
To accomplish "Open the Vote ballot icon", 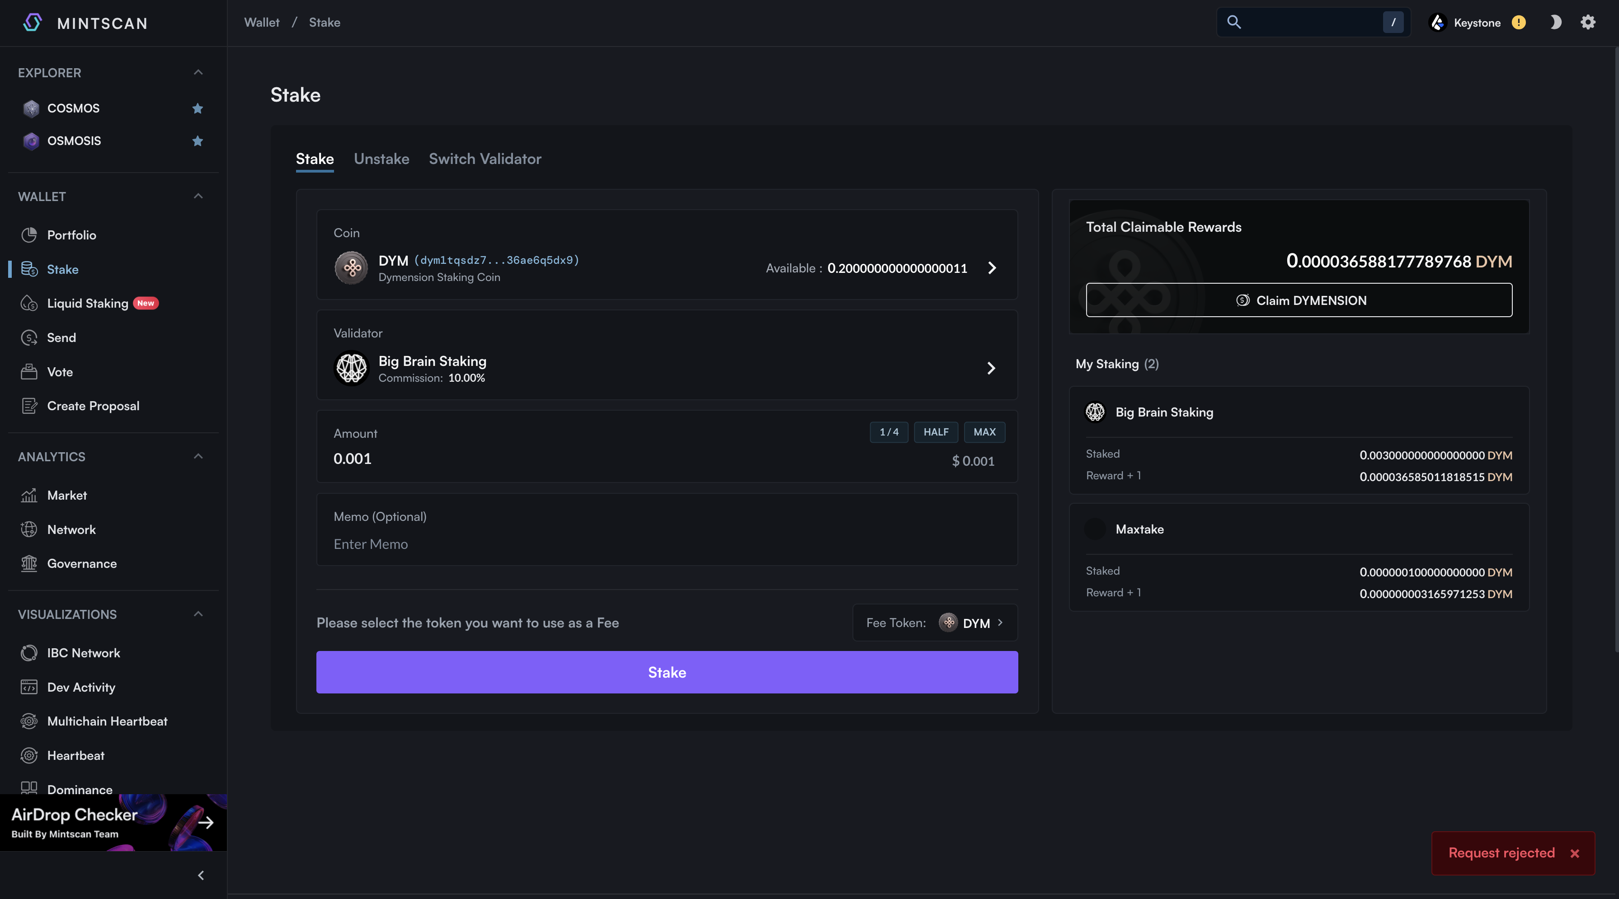I will pyautogui.click(x=29, y=372).
